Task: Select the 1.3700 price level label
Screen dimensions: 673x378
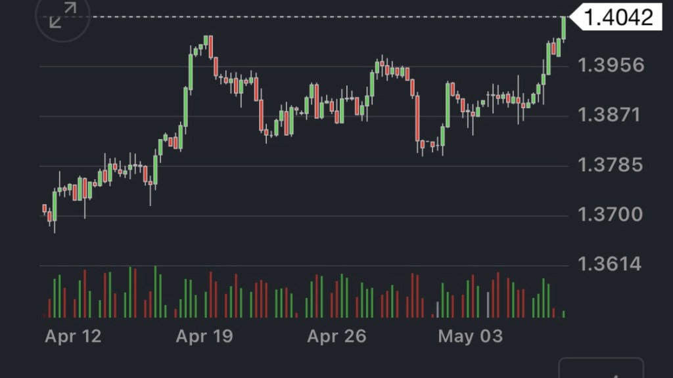Action: (609, 214)
